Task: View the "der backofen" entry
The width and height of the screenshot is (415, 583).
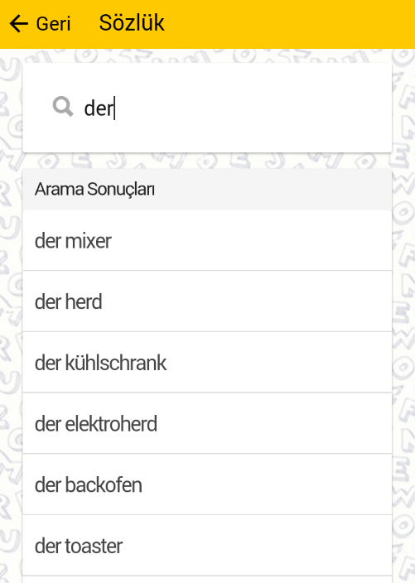Action: (207, 484)
